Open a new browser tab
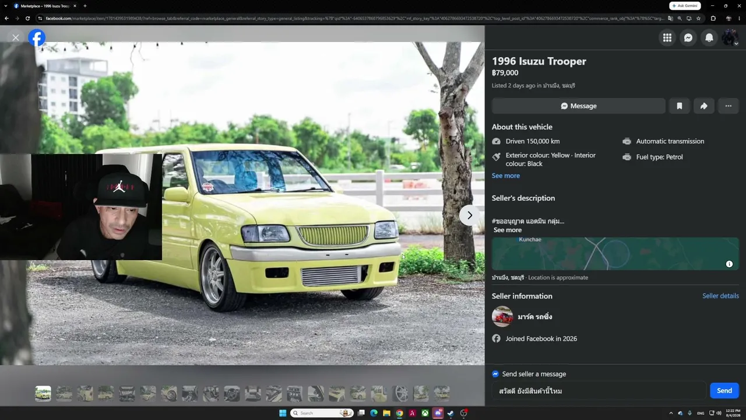This screenshot has height=420, width=746. 85,6
